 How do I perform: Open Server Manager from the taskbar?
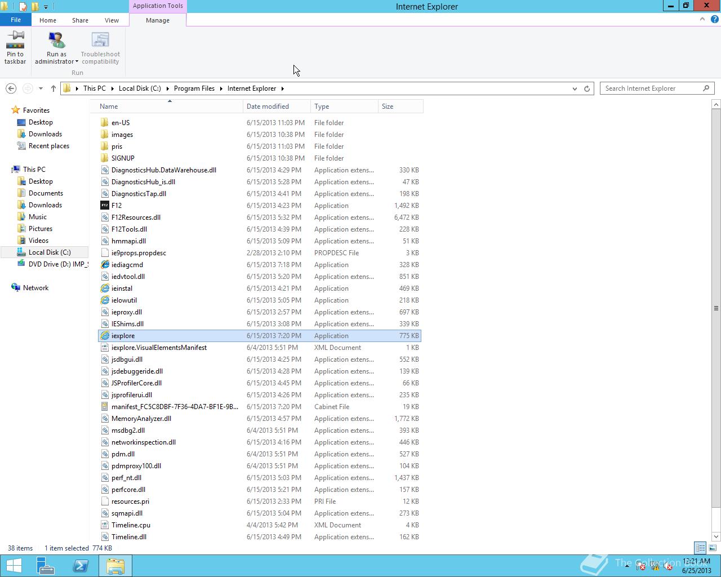click(x=46, y=566)
